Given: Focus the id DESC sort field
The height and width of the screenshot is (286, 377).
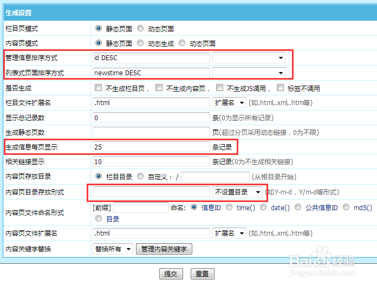Looking at the screenshot, I should point(151,57).
